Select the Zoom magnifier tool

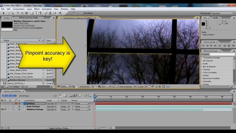[12, 13]
